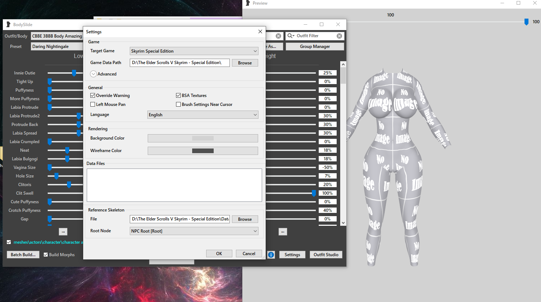This screenshot has width=541, height=302.
Task: Toggle Brush Settings Near Cursor checkbox
Action: (x=178, y=104)
